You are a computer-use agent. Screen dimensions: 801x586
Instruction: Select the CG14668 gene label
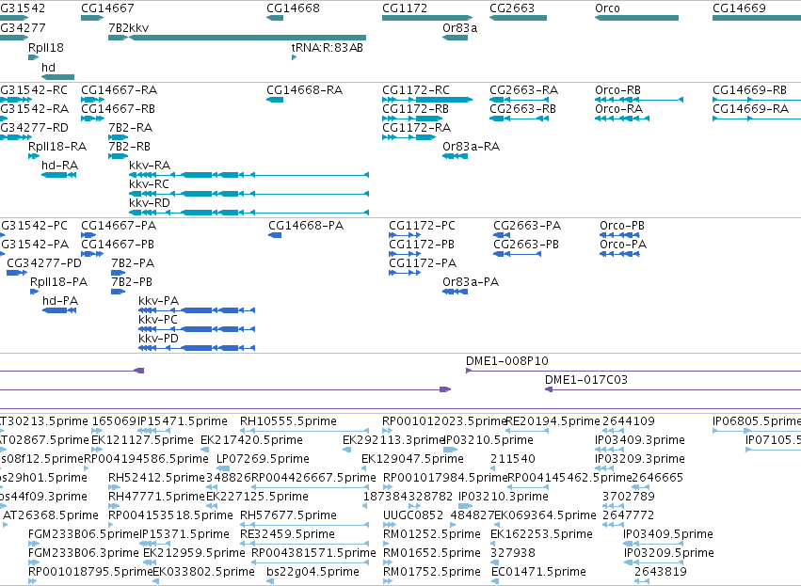coord(293,8)
